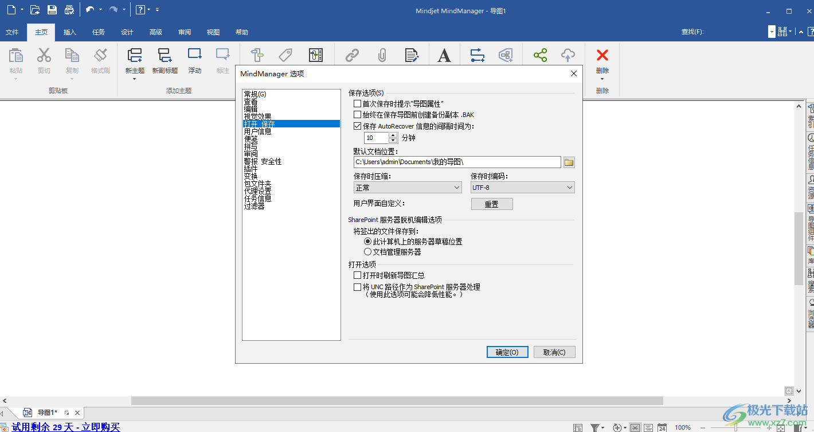Click the 新副标题 subtopic icon

[165, 55]
